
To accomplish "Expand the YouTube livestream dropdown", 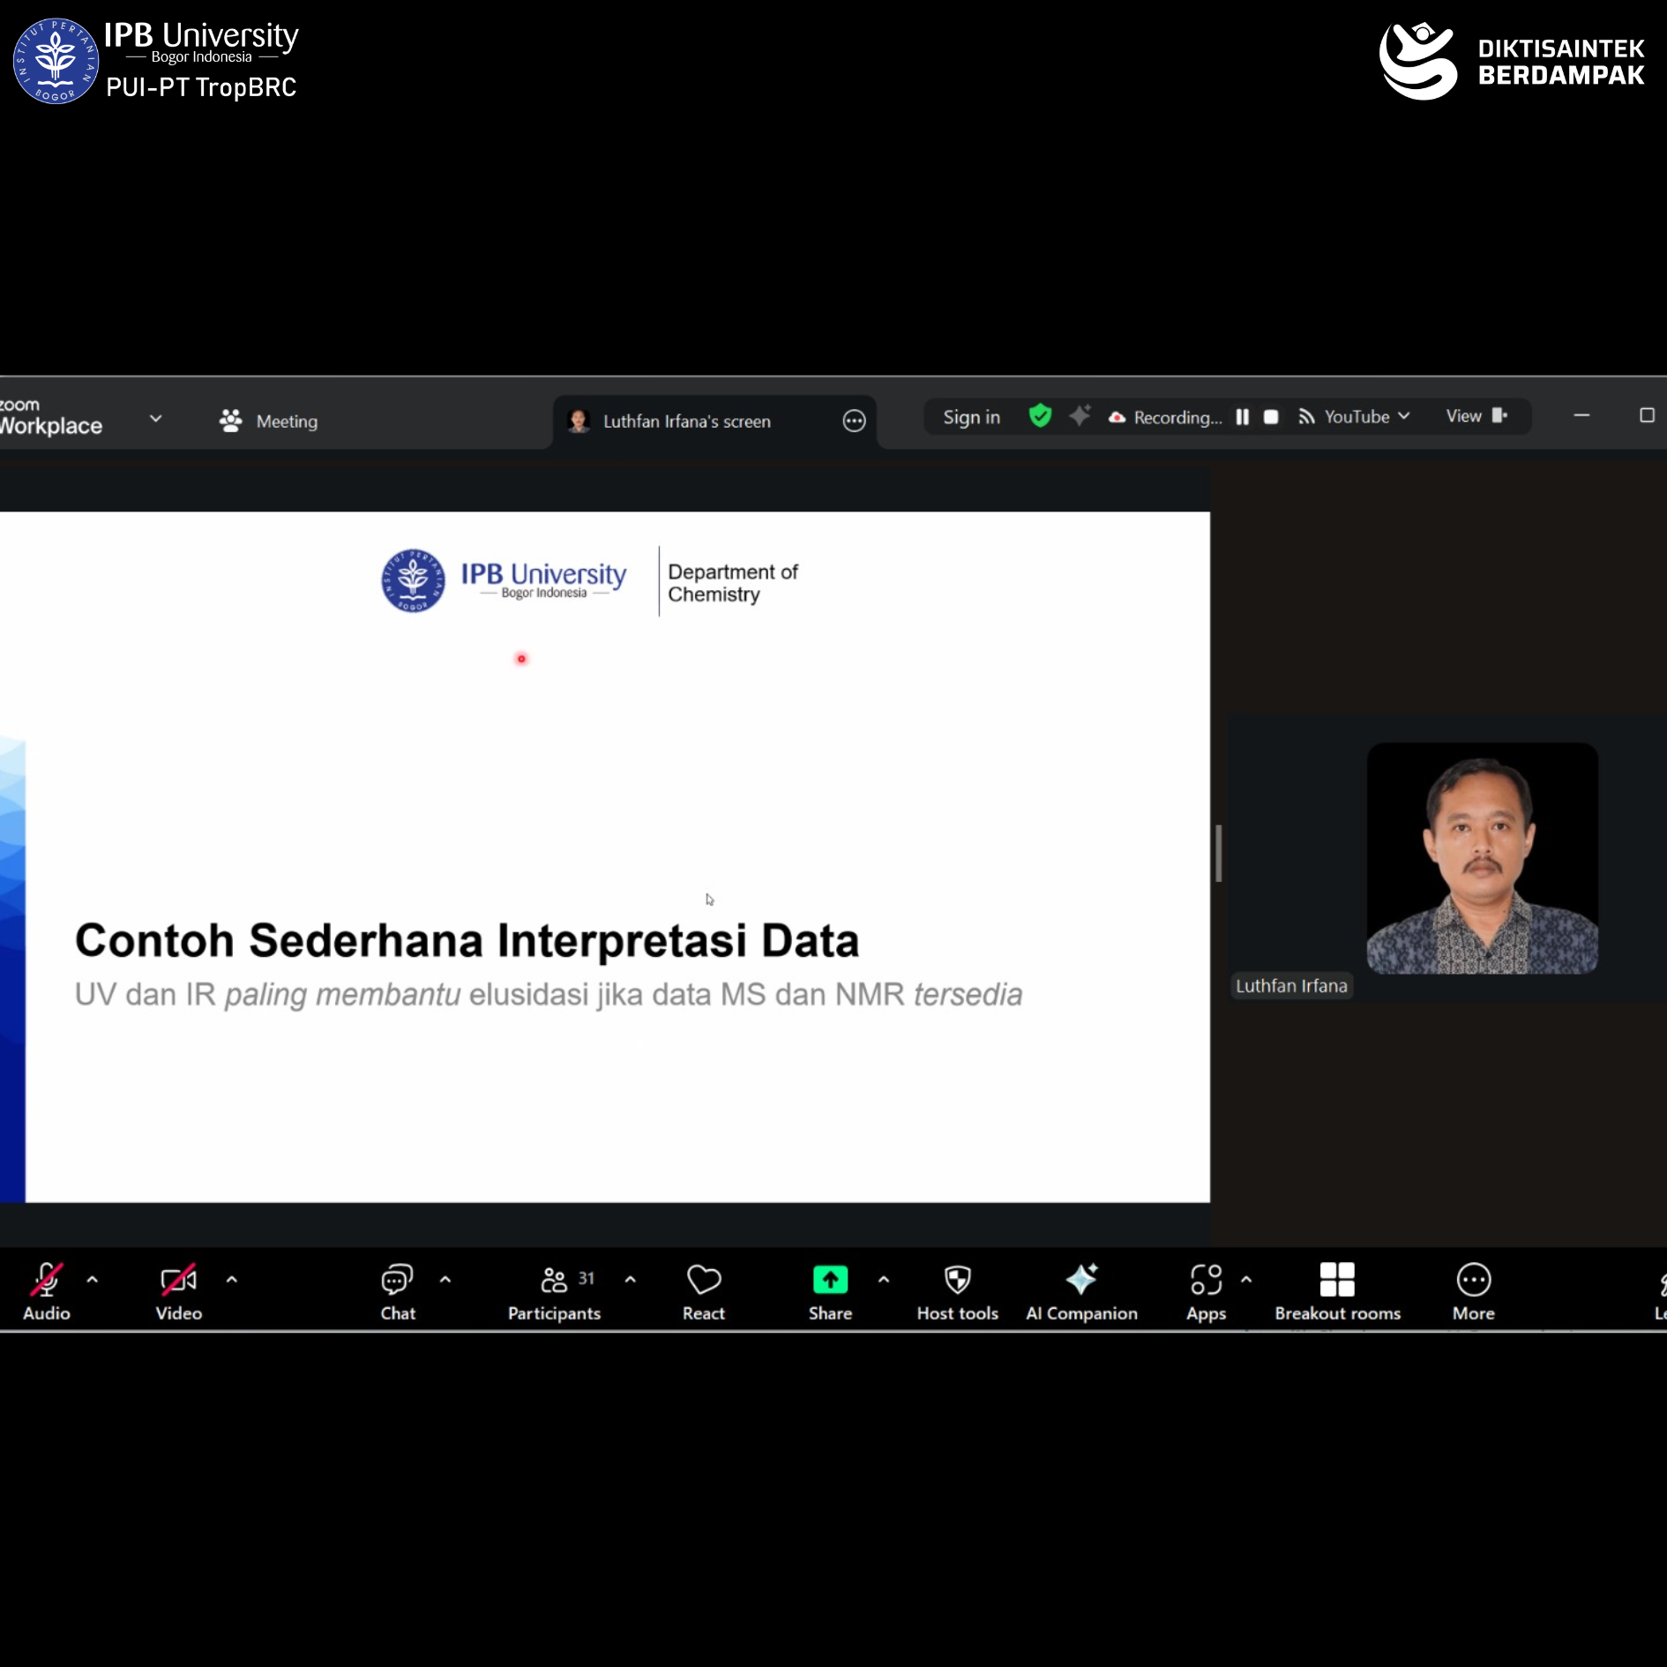I will click(x=1403, y=416).
